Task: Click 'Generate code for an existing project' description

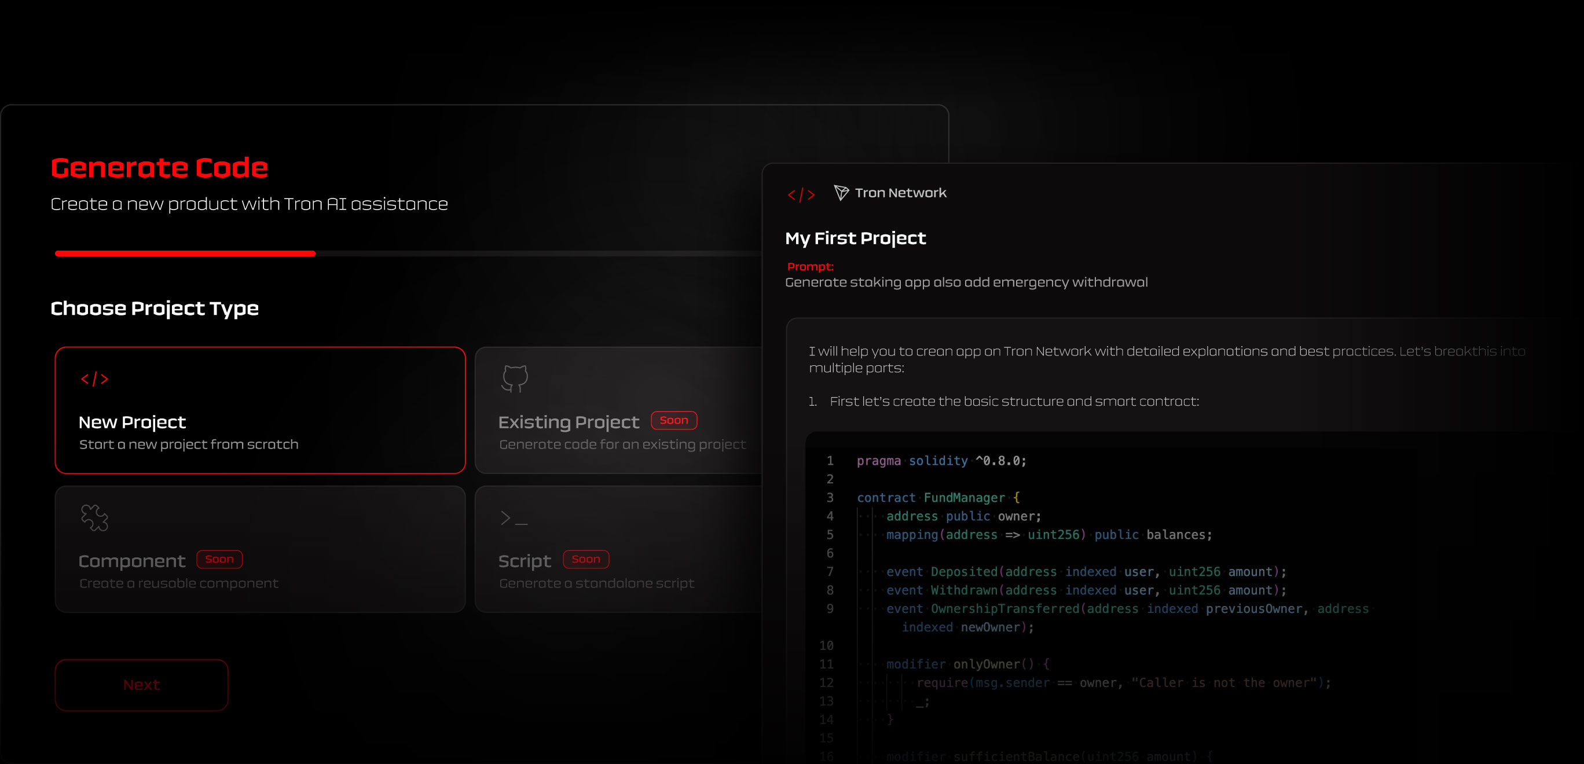Action: (622, 445)
